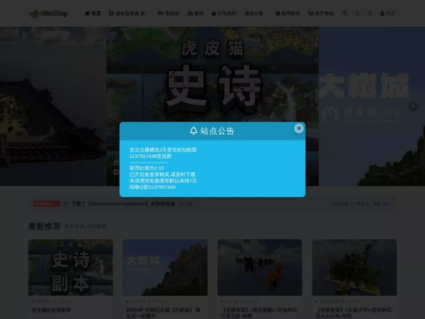Click the 咕噜Q群1137557430 line in announcement

(152, 187)
